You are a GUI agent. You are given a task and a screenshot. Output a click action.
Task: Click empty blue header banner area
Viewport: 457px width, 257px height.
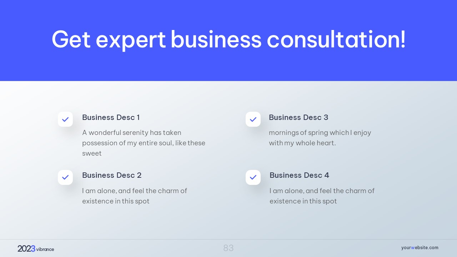(228, 68)
